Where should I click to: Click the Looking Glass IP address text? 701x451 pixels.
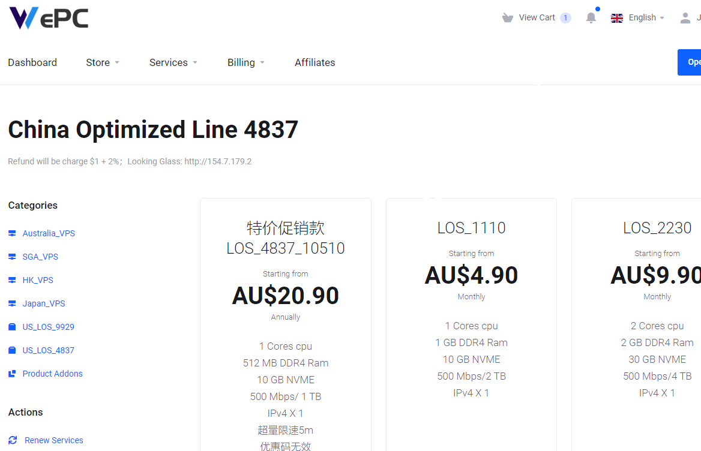(218, 161)
